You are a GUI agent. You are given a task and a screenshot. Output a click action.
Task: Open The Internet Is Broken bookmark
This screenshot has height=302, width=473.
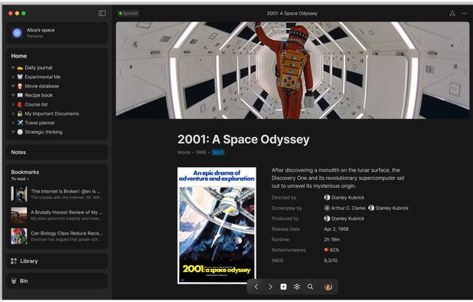[x=57, y=194]
